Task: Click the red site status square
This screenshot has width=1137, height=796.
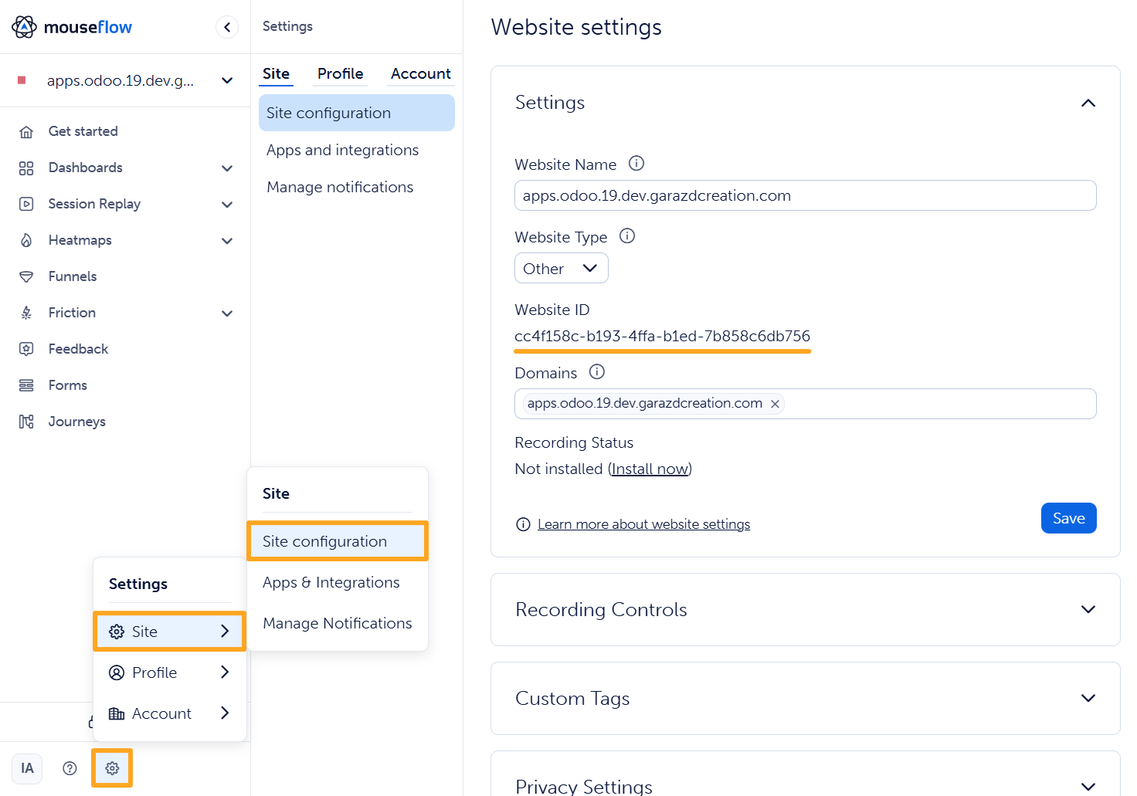Action: click(22, 80)
